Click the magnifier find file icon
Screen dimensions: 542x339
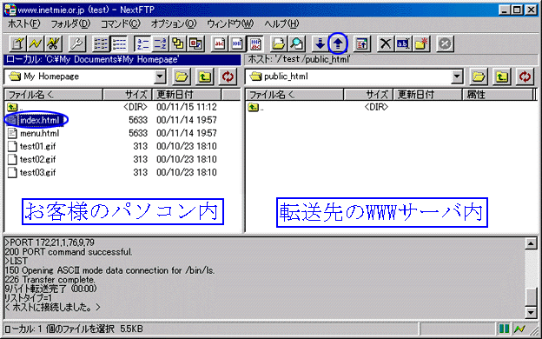tap(296, 43)
